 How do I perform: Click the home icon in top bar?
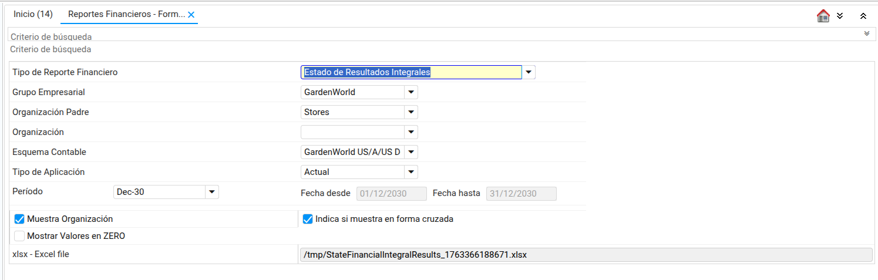point(823,16)
